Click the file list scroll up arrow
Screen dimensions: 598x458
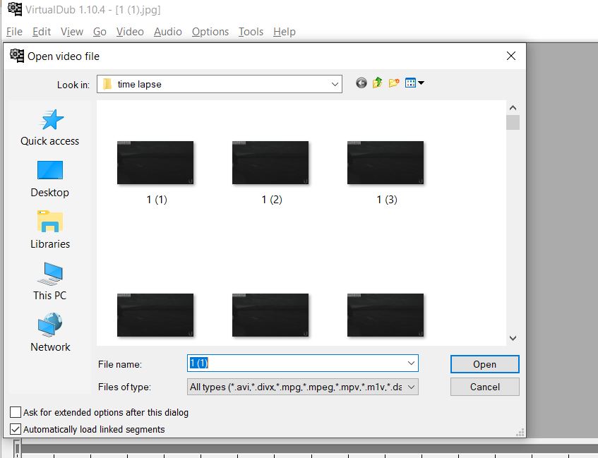point(513,108)
